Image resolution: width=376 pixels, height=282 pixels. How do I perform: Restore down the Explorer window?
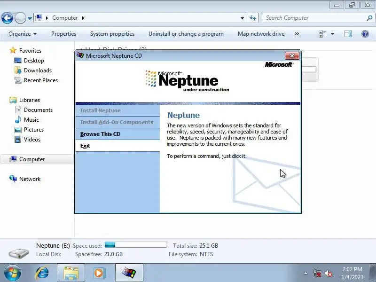click(352, 5)
